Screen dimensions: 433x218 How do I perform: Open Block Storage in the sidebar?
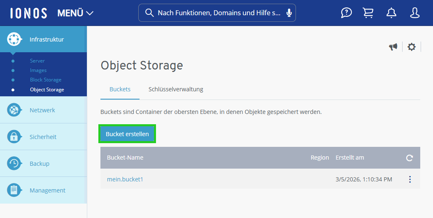[46, 80]
